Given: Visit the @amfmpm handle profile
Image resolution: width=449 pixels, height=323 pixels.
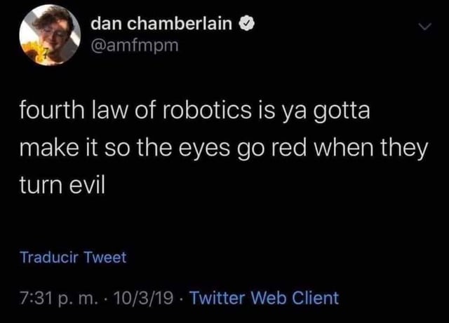Looking at the screenshot, I should tap(134, 46).
